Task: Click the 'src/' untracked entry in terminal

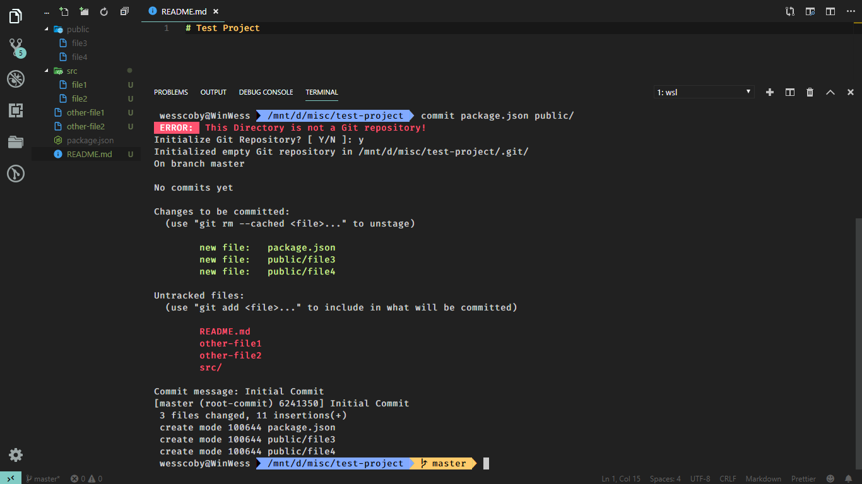Action: [x=211, y=367]
